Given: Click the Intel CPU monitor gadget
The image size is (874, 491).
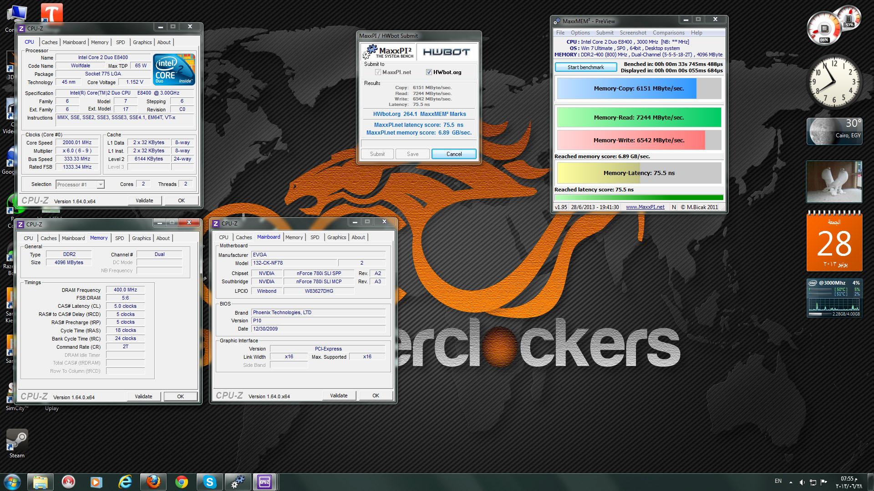Looking at the screenshot, I should [834, 298].
